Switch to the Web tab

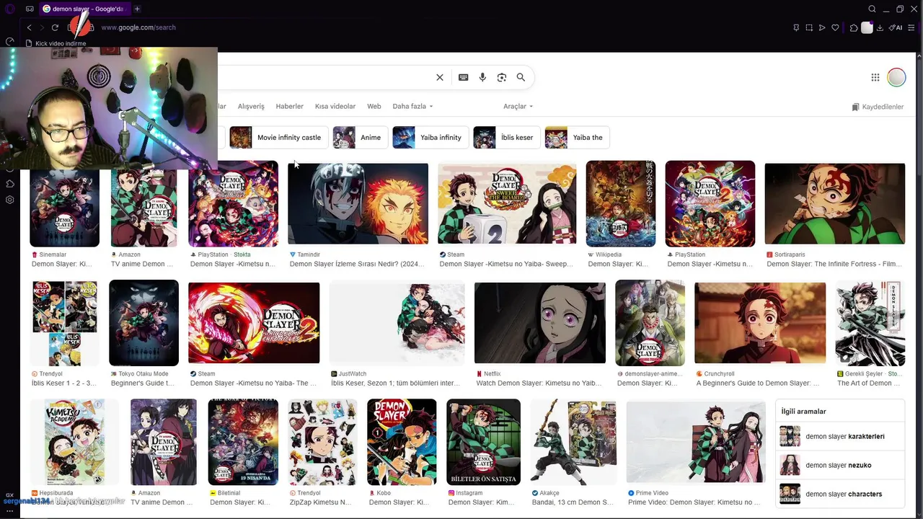374,106
